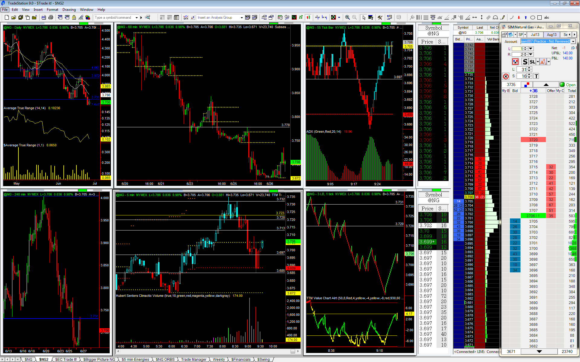
Task: Open the Insert an Analysis Group dropdown
Action: tap(242, 17)
